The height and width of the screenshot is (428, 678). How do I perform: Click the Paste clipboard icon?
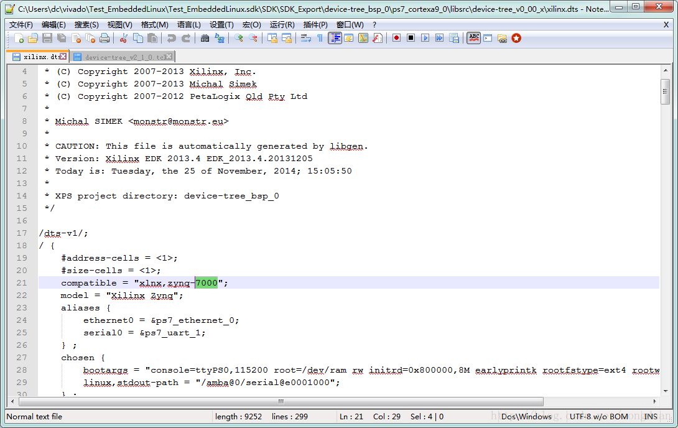152,39
